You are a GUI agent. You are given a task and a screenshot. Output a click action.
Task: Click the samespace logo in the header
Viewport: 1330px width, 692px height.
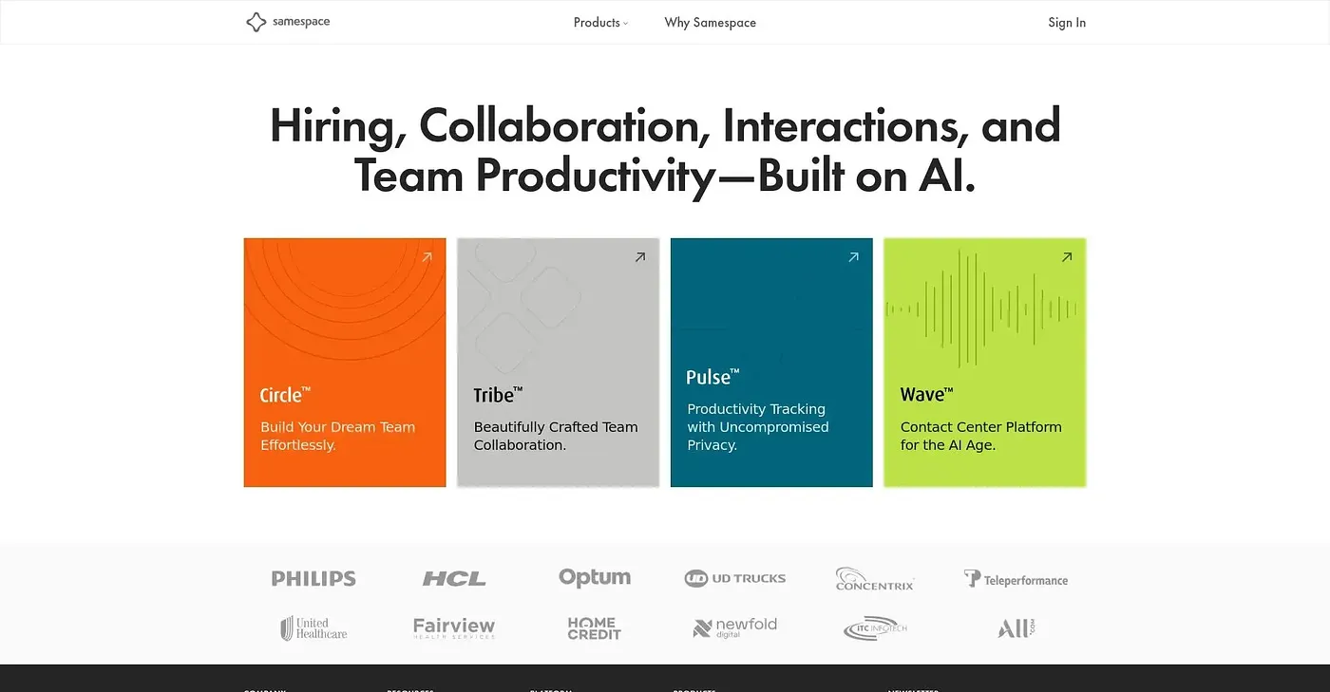click(x=288, y=22)
